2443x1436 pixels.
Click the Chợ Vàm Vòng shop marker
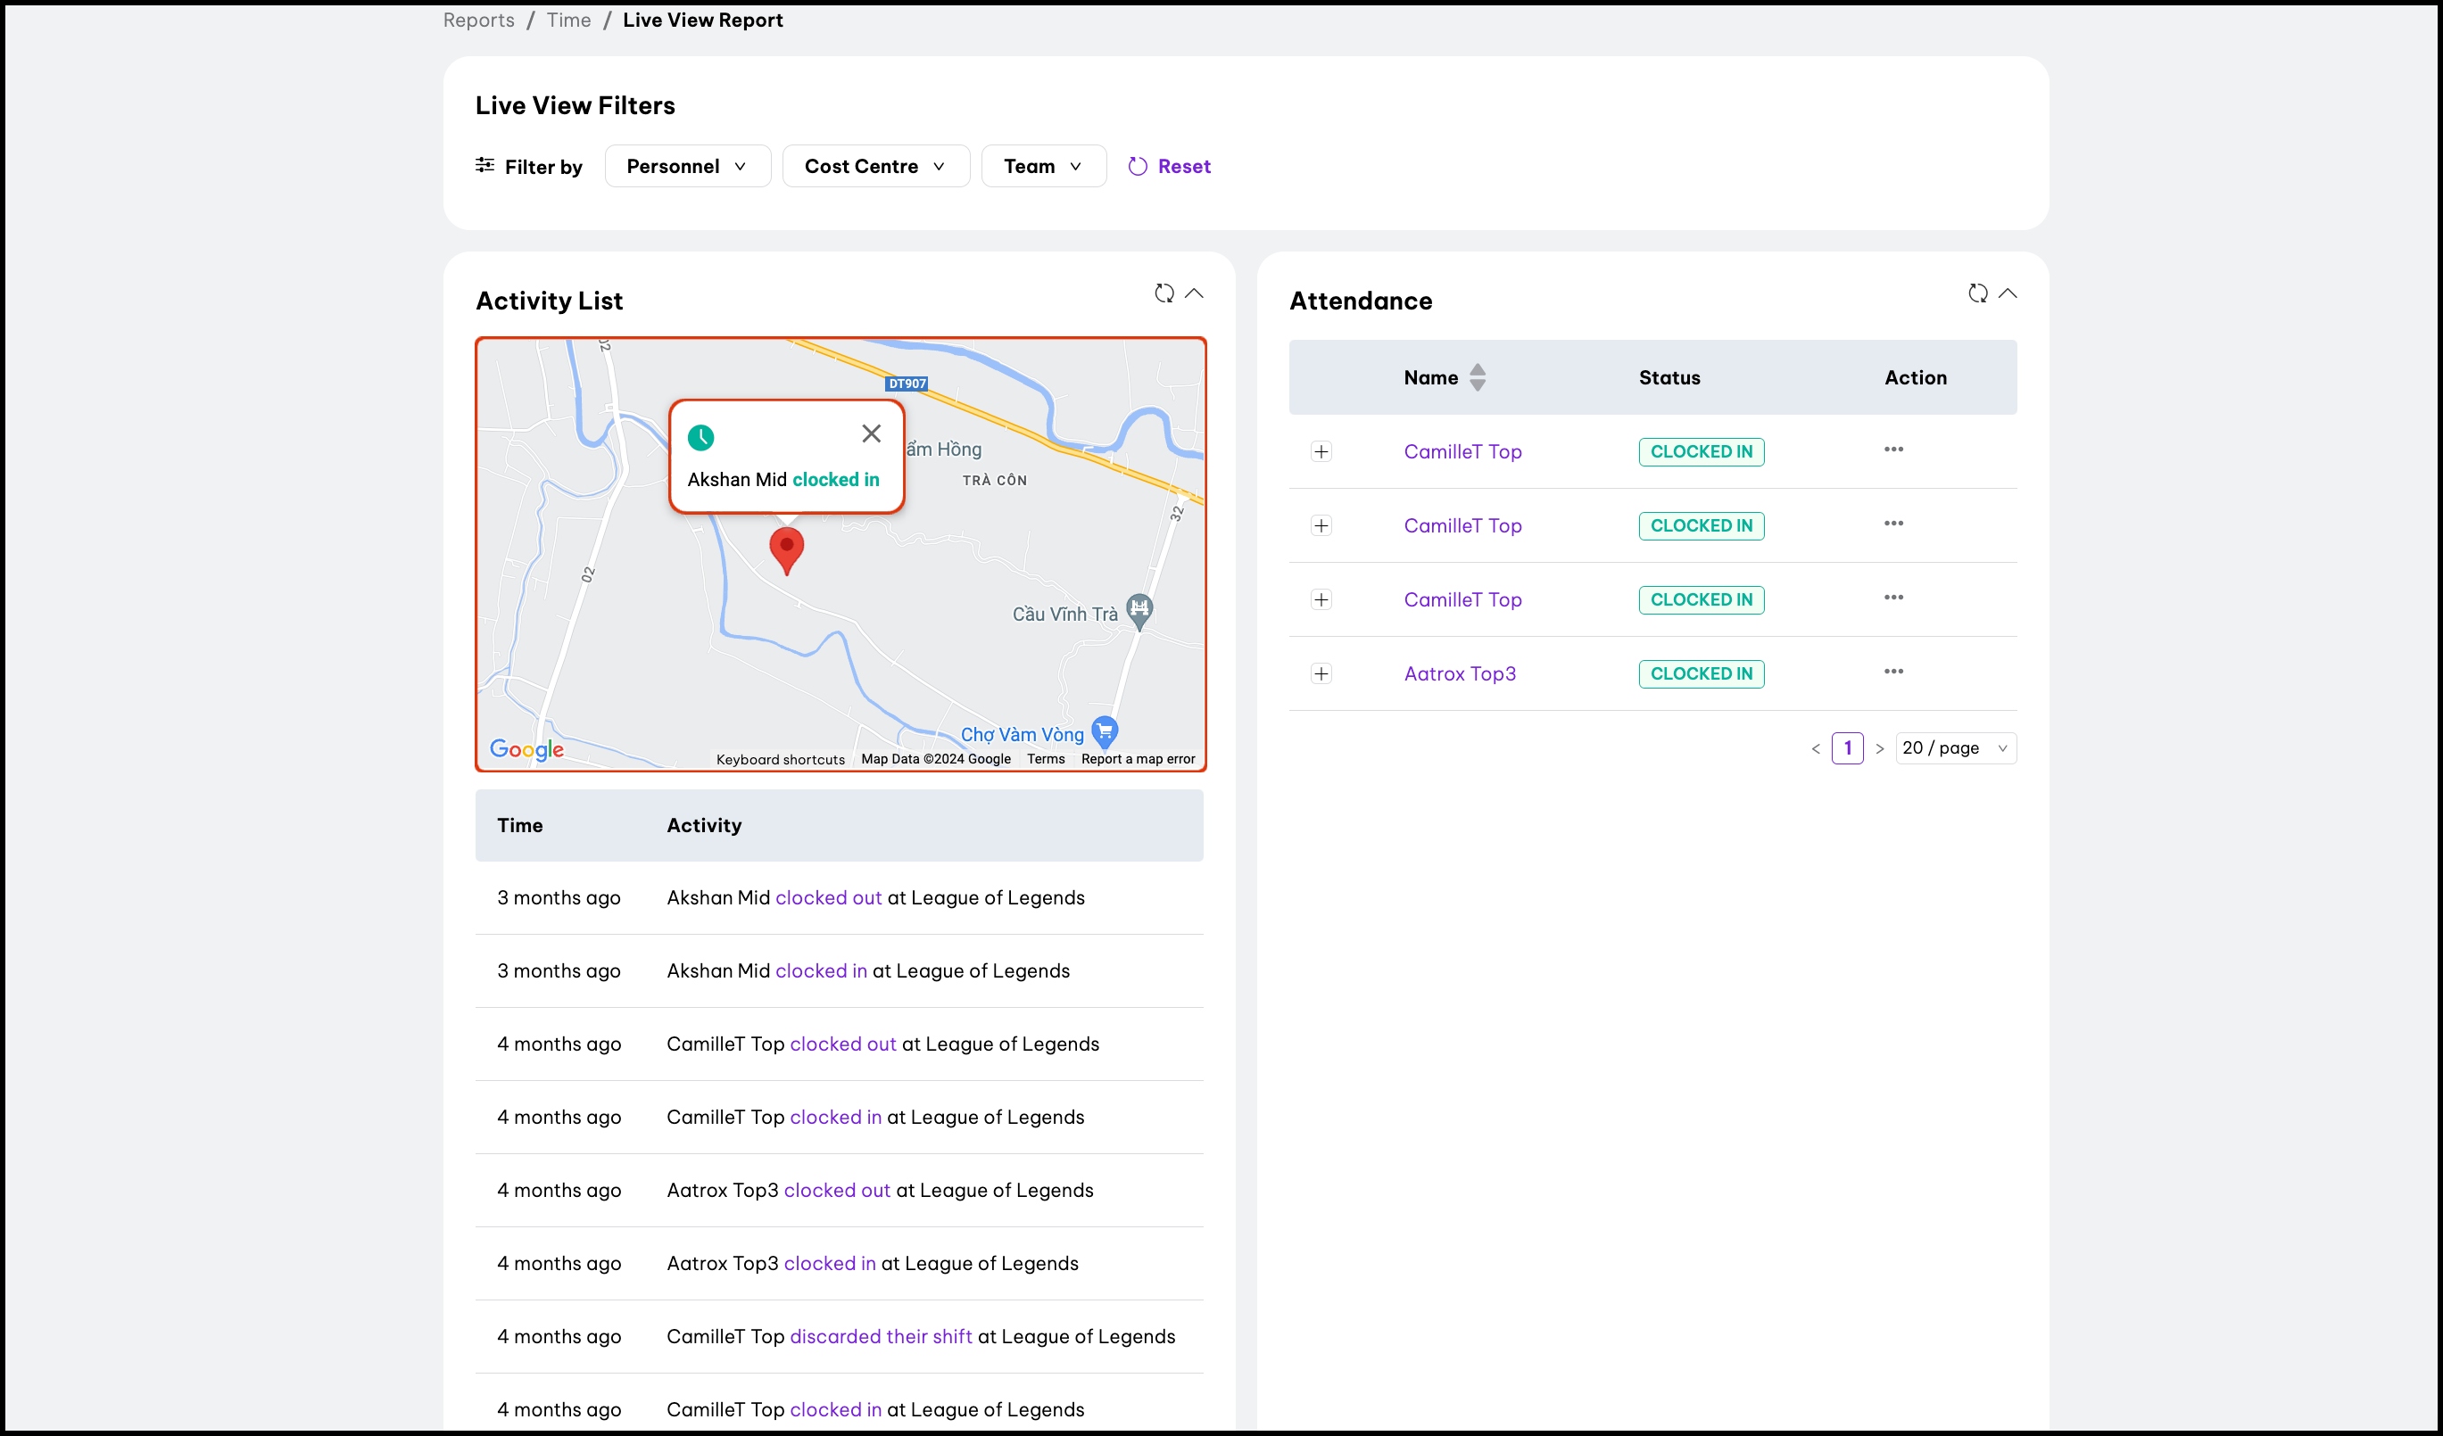(x=1105, y=730)
